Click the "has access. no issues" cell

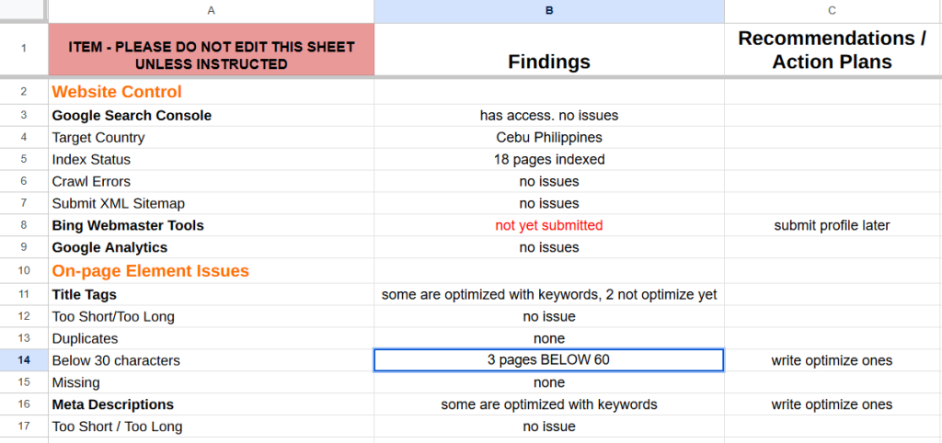[549, 115]
